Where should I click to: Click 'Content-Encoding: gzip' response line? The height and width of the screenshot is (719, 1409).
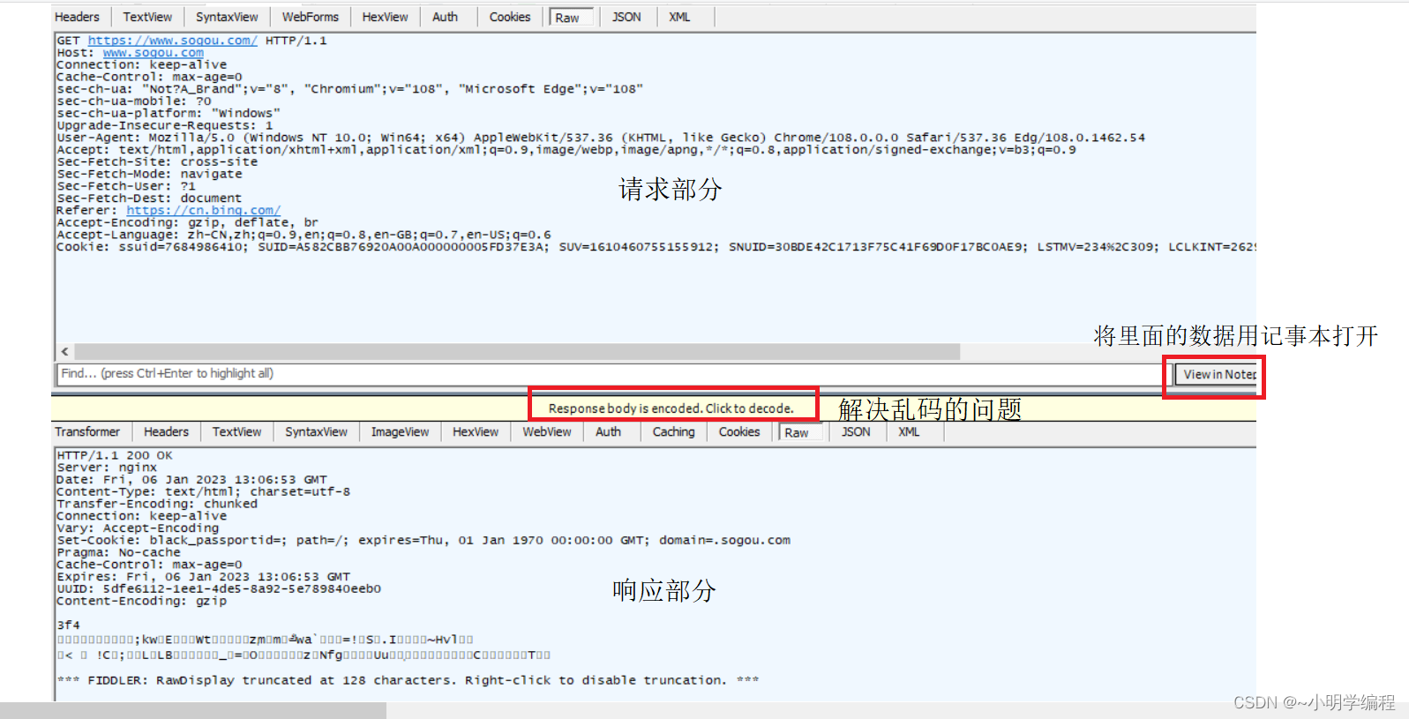tap(141, 602)
